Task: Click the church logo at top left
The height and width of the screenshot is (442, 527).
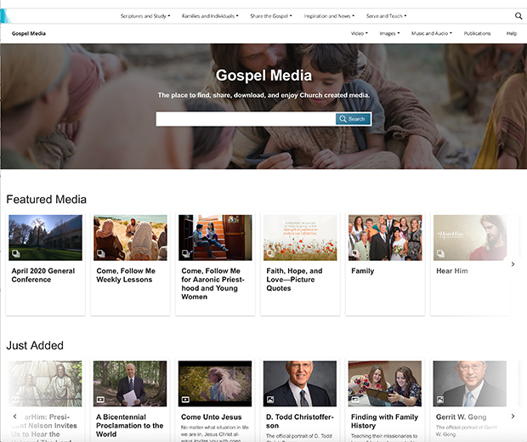Action: (5, 16)
